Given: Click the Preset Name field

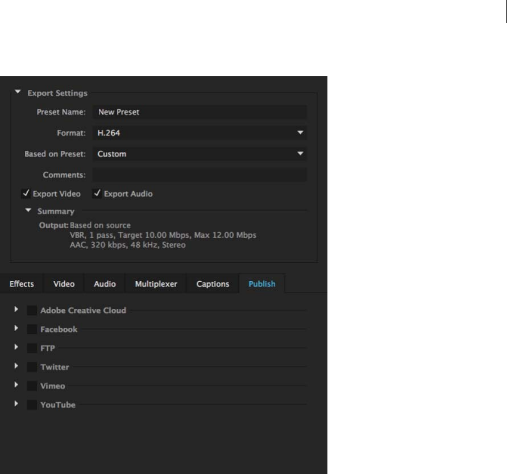Looking at the screenshot, I should (200, 112).
